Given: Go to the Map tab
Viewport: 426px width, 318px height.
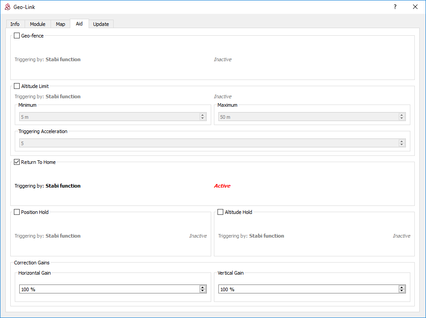Looking at the screenshot, I should [x=60, y=24].
